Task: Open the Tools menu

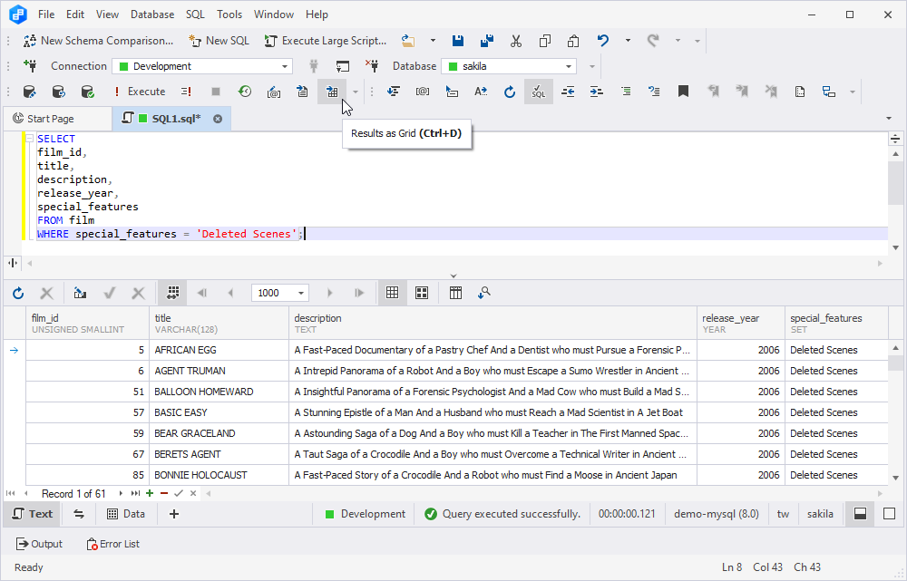Action: [x=229, y=15]
